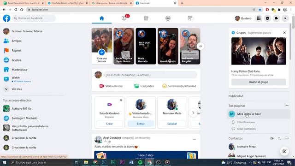This screenshot has width=295, height=166.
Task: Bookmark page with the star icon in address bar
Action: pos(260,10)
